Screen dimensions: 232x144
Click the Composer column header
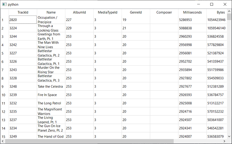(x=164, y=12)
